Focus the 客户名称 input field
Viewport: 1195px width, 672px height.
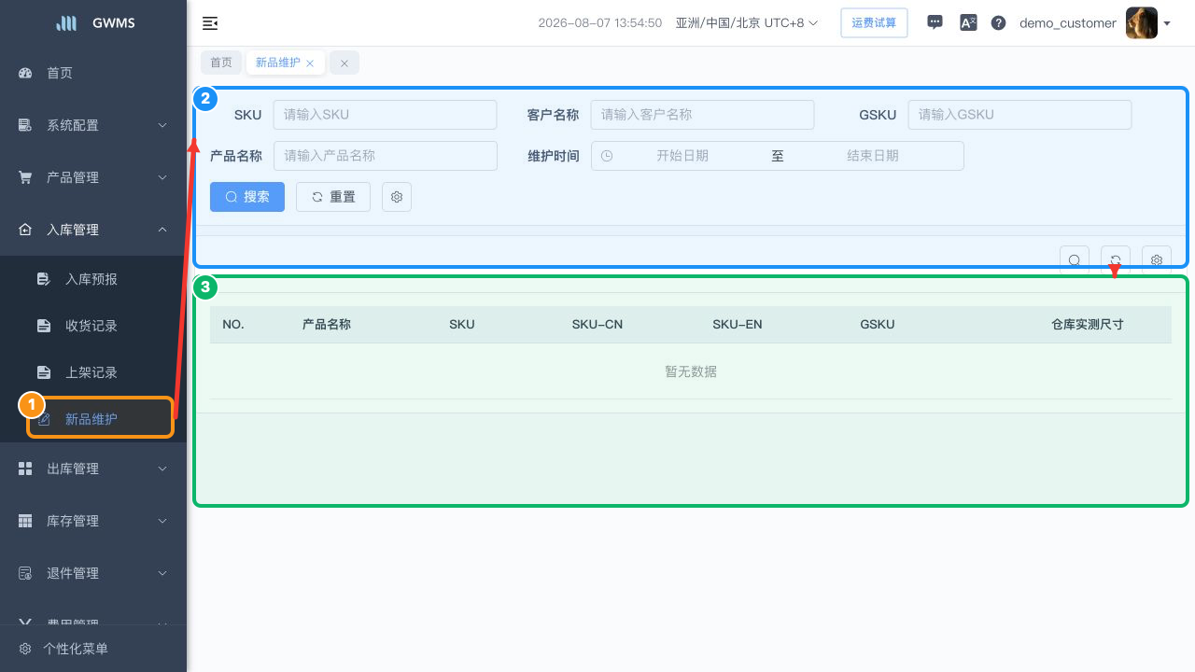(702, 115)
